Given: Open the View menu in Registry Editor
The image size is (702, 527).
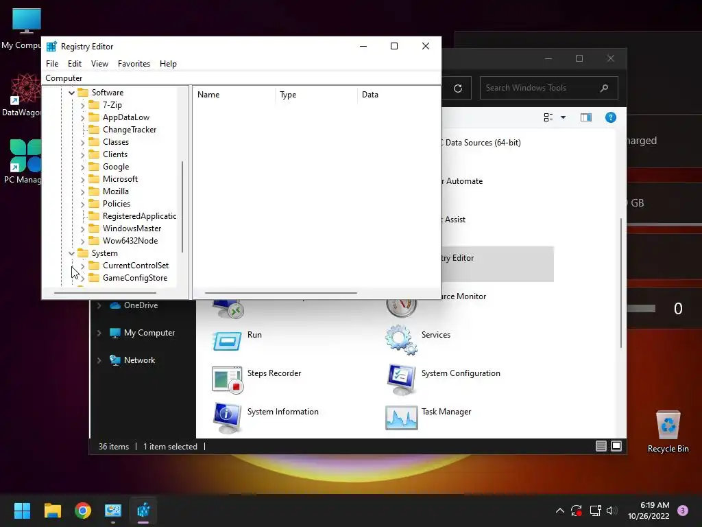Looking at the screenshot, I should point(99,64).
